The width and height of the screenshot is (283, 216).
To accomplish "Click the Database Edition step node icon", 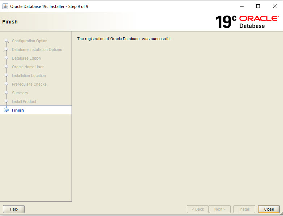I will 6,58.
